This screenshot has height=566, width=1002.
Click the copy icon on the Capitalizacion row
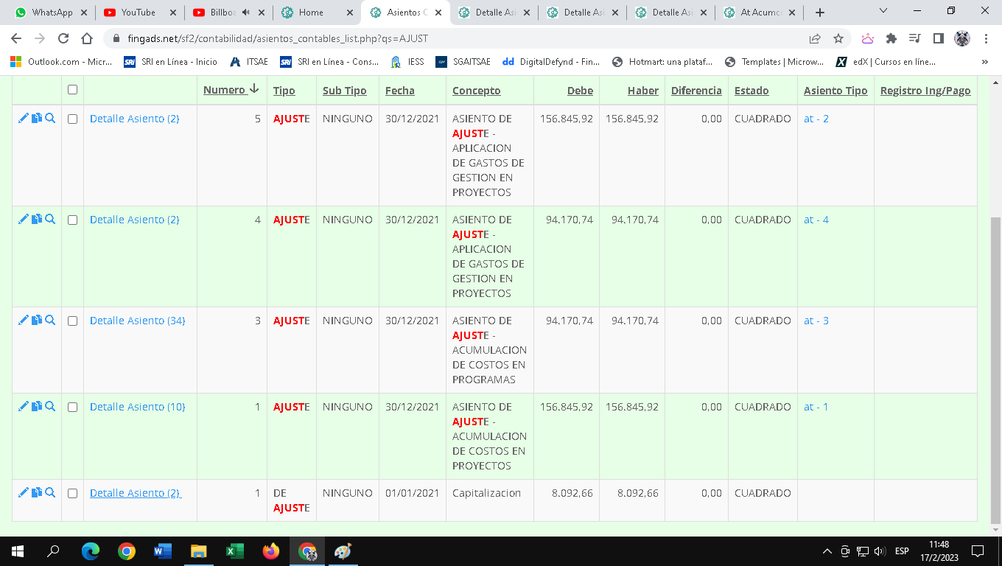point(36,492)
